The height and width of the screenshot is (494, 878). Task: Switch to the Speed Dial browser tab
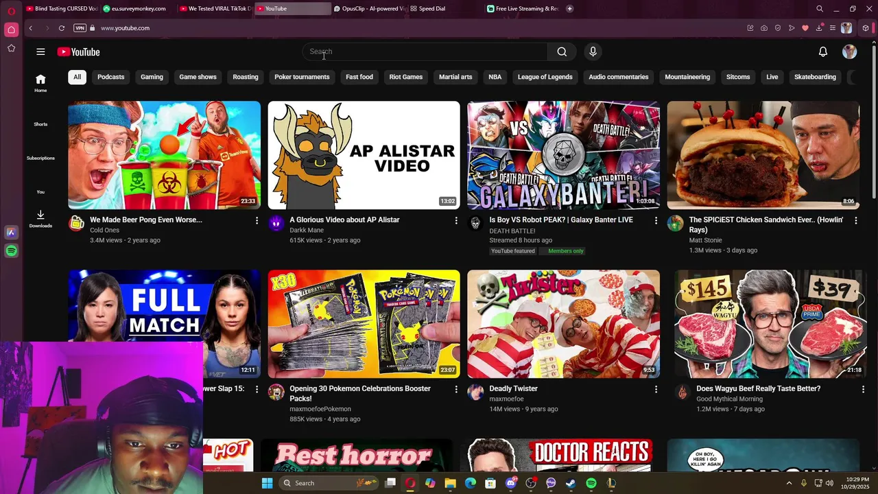(x=445, y=9)
